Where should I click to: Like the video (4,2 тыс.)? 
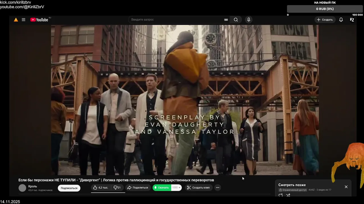100,188
